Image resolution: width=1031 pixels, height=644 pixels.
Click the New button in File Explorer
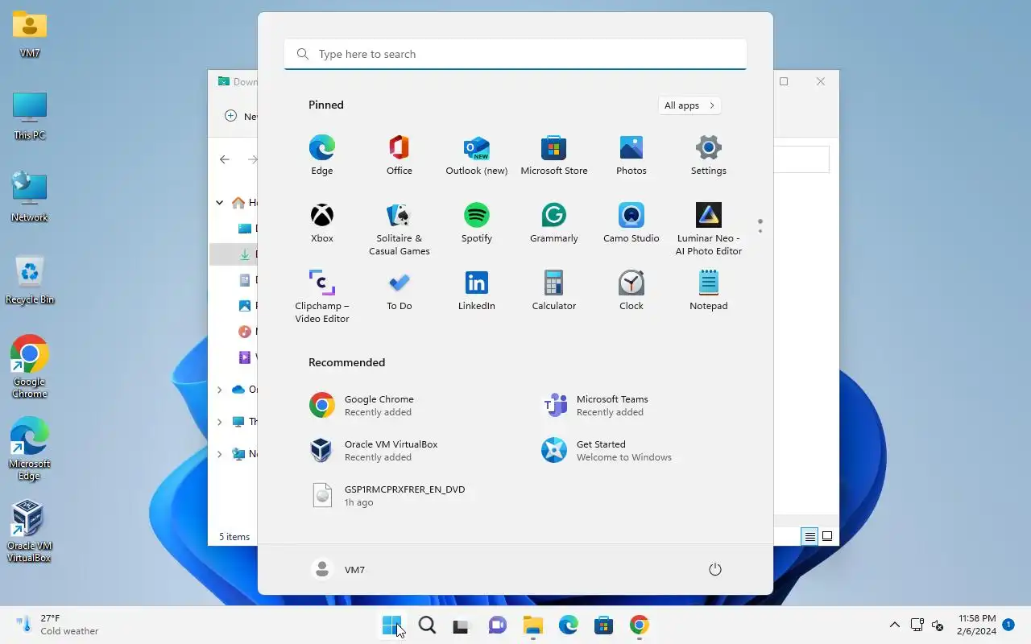point(240,116)
